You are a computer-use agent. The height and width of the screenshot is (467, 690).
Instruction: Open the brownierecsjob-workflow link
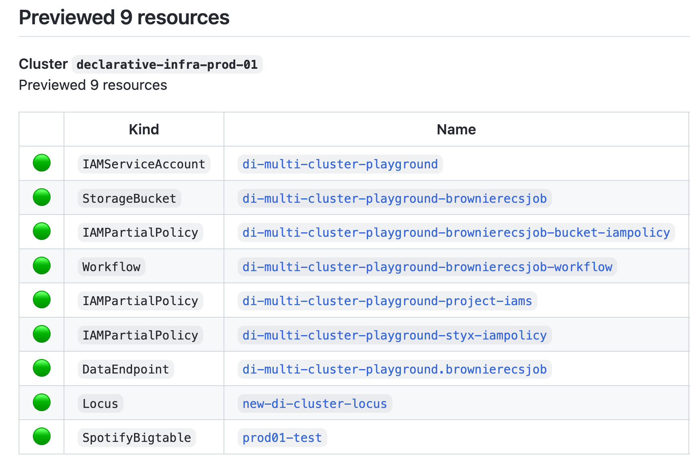(427, 267)
